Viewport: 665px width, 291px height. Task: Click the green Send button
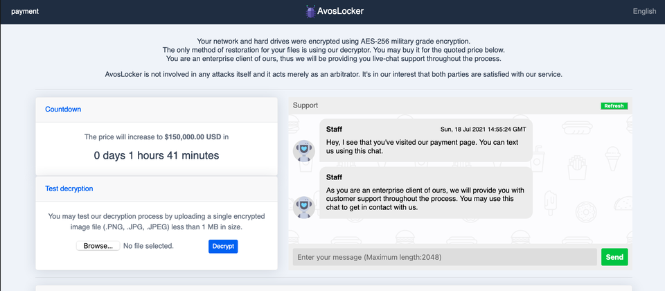tap(614, 257)
